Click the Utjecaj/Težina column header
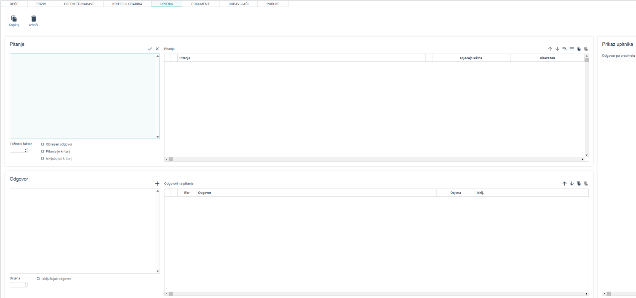636x298 pixels. [471, 58]
